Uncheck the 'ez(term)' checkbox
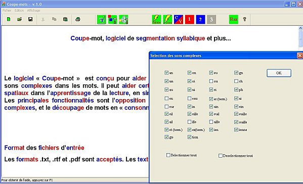This screenshot has width=303, height=184. [x=189, y=130]
